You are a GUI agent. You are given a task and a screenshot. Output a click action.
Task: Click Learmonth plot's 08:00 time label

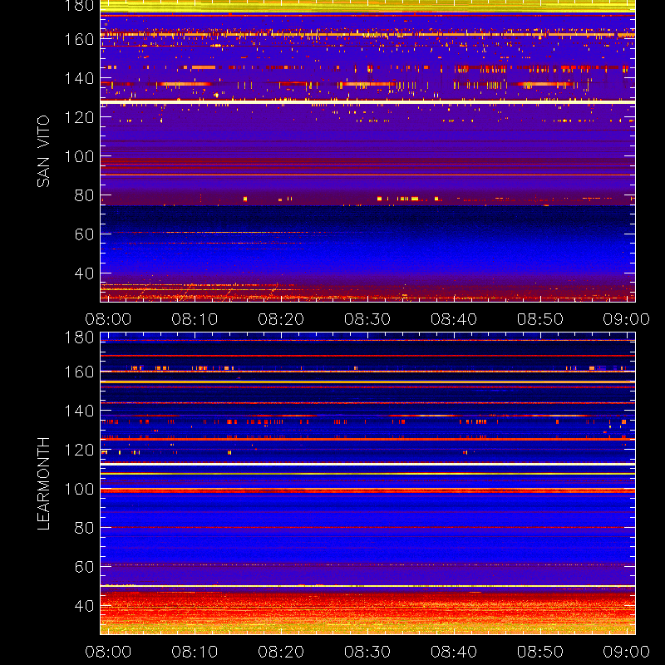tap(108, 652)
